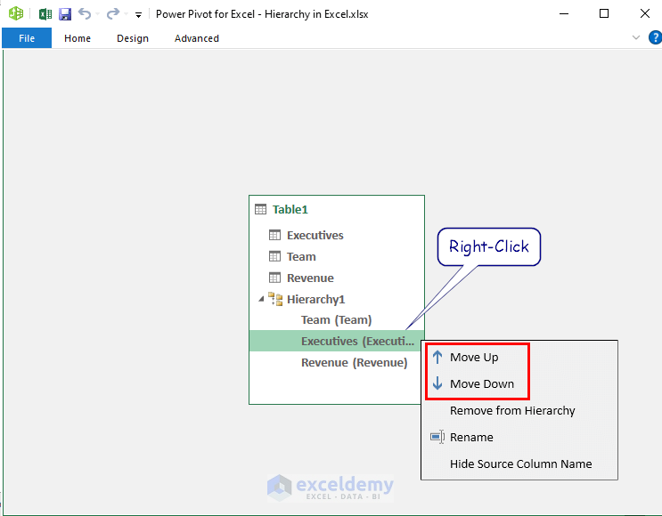Click the Revenue column icon
Viewport: 662px width, 516px height.
click(x=274, y=278)
